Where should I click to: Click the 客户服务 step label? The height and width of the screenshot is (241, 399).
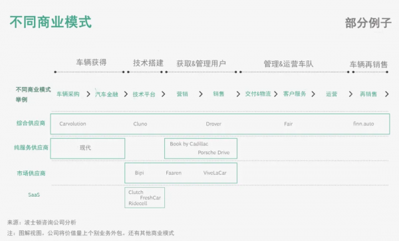(295, 94)
